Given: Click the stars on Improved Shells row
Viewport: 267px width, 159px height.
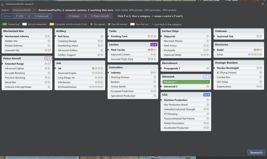Looking at the screenshot, I should coord(205,55).
